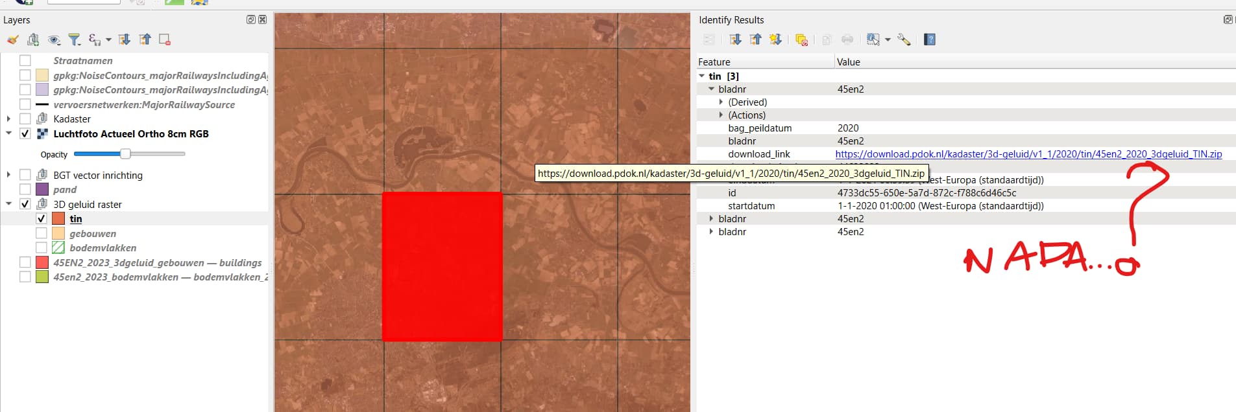Close the Layers panel

coord(262,19)
